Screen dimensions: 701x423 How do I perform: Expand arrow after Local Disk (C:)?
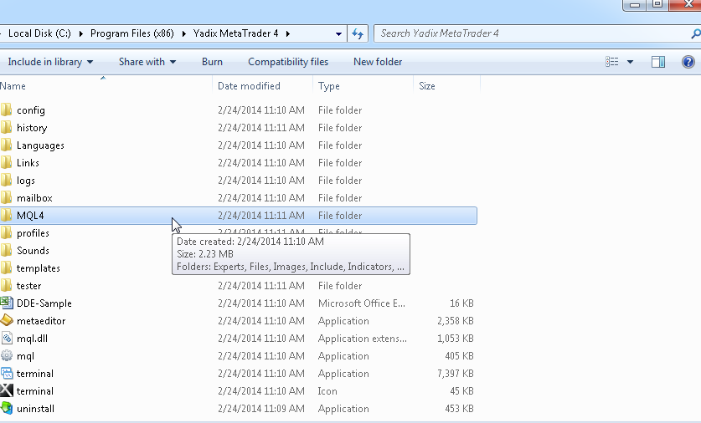click(x=81, y=33)
